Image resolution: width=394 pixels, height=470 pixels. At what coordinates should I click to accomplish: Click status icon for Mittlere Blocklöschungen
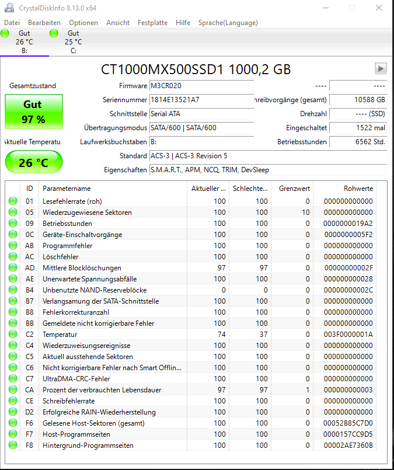13,267
